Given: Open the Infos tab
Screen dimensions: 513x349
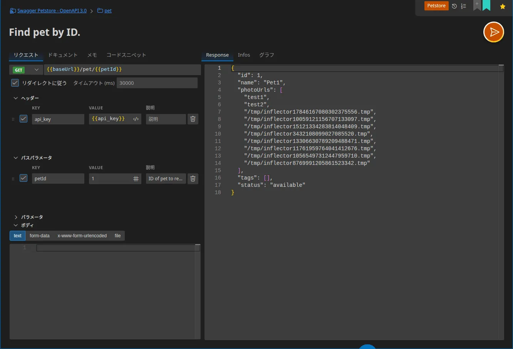Looking at the screenshot, I should click(x=244, y=55).
